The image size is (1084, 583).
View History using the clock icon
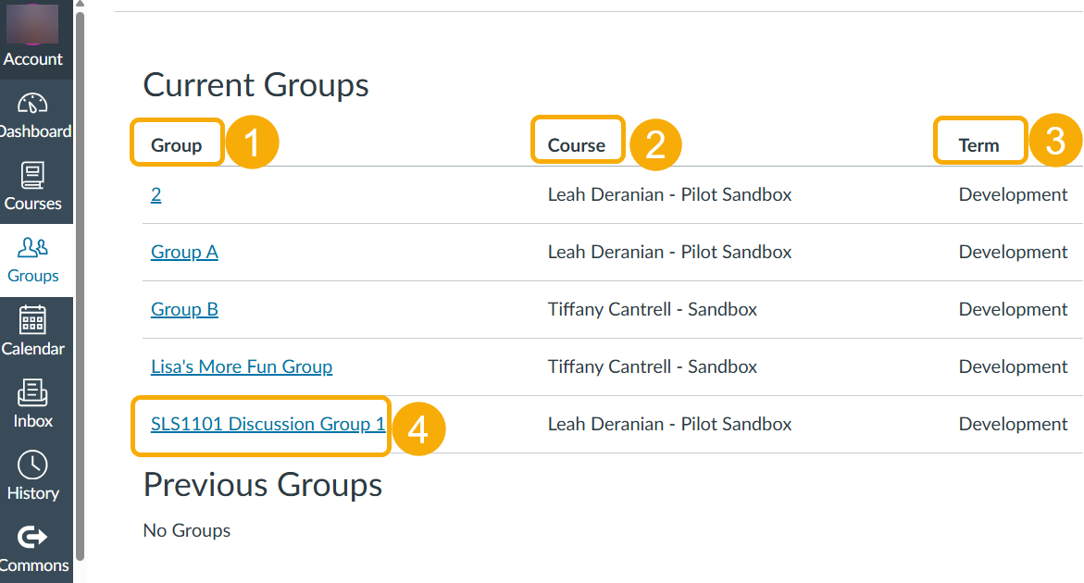33,473
